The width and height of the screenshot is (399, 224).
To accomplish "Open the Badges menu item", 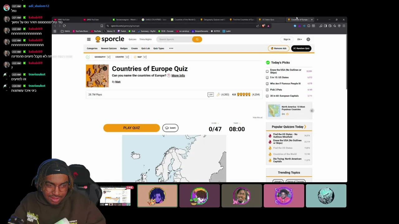I will tap(124, 48).
